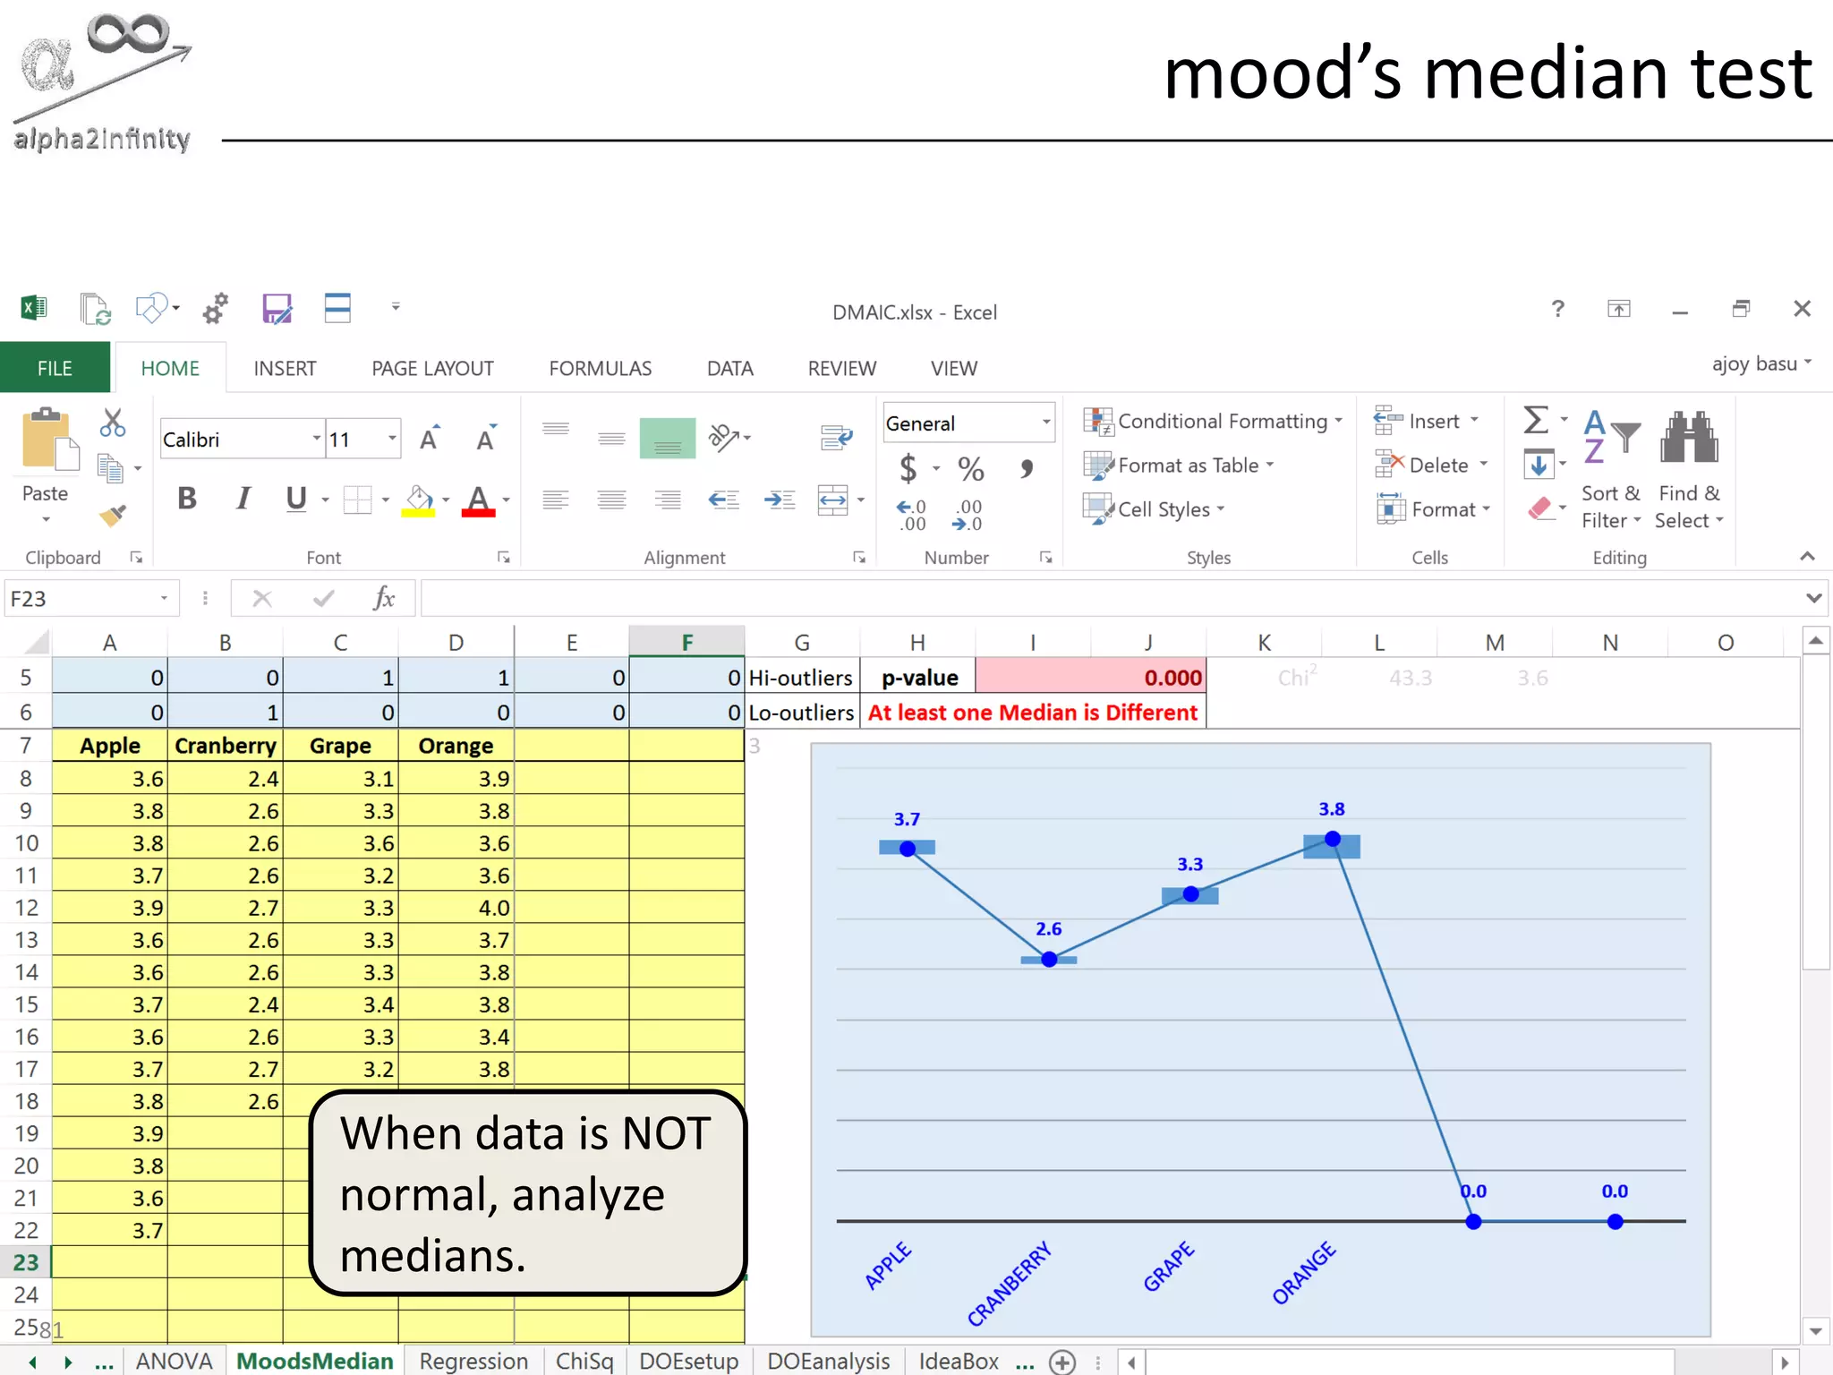Toggle Bold formatting
Screen dimensions: 1833x1375
187,499
